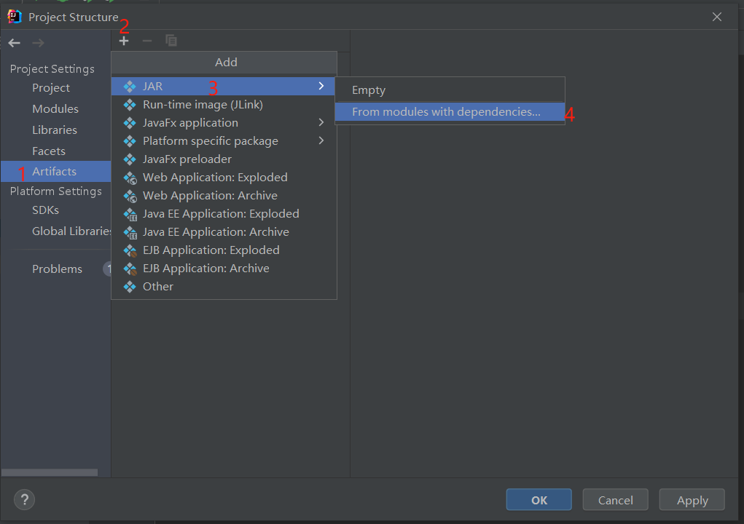744x524 pixels.
Task: Select Run-time image (JLink) entry
Action: coord(203,105)
